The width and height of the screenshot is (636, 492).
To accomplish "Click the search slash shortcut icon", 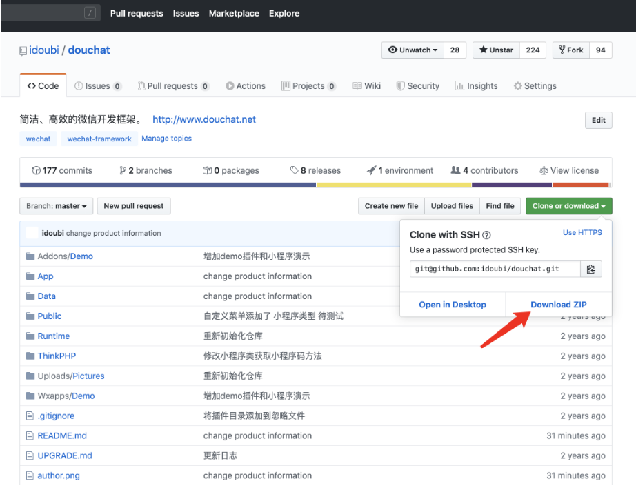I will [x=90, y=13].
